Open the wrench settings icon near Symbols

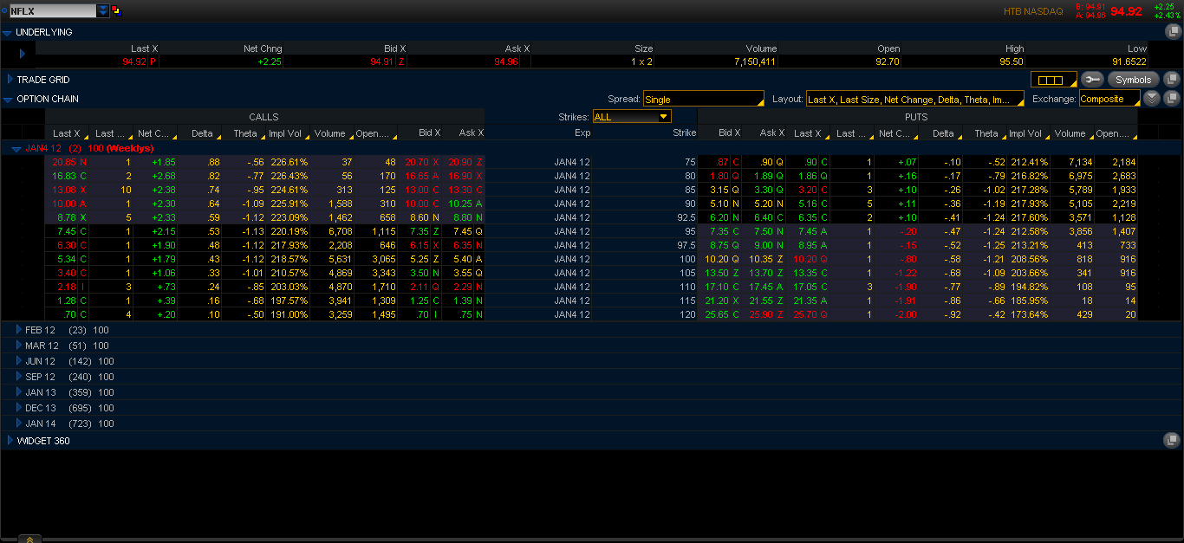coord(1092,80)
